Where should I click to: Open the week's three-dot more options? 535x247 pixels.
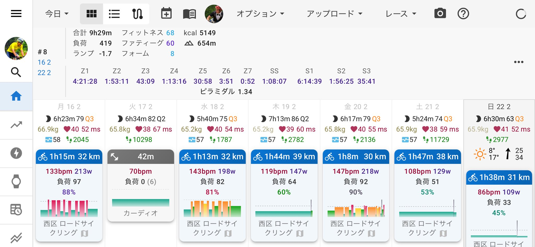click(x=519, y=62)
